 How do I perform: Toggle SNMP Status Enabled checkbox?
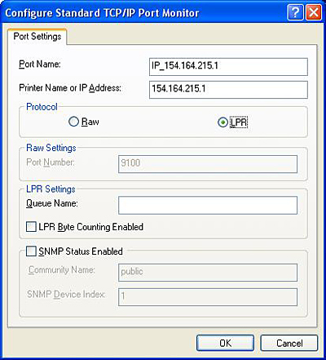click(31, 251)
